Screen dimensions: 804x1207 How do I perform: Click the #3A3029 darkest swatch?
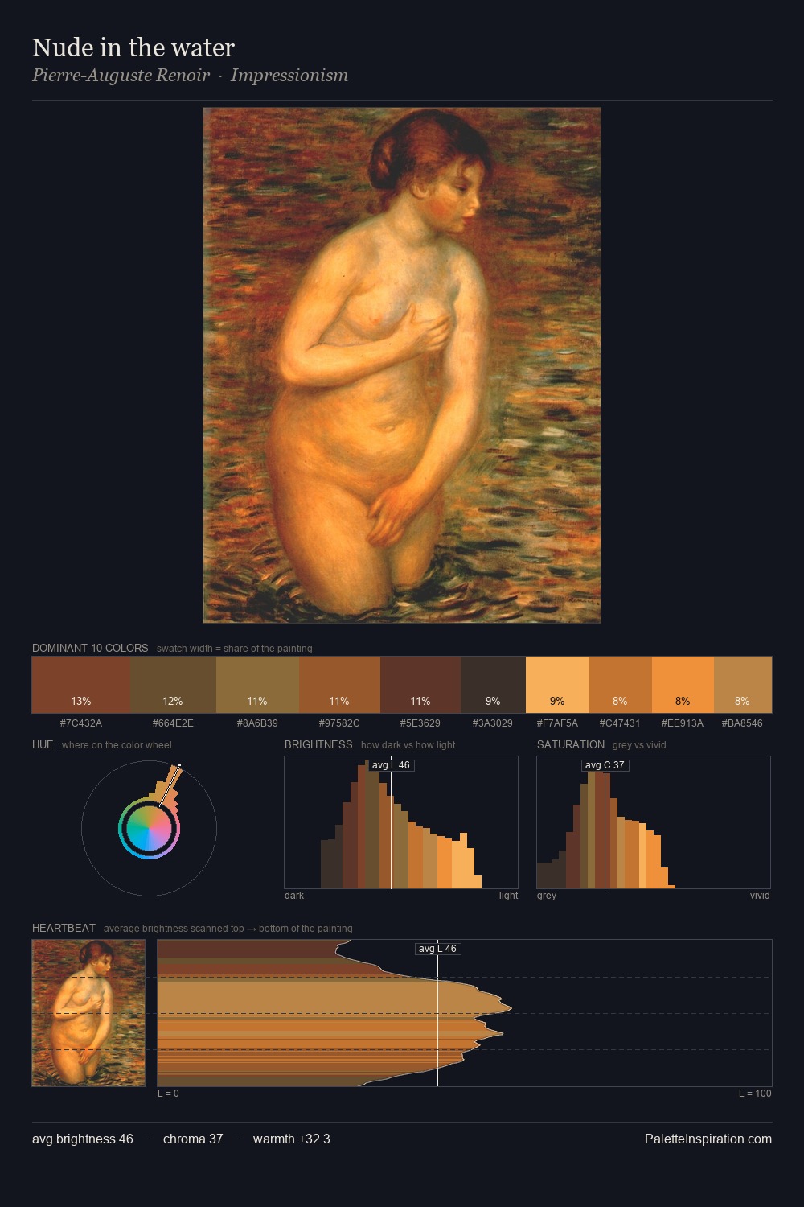493,685
